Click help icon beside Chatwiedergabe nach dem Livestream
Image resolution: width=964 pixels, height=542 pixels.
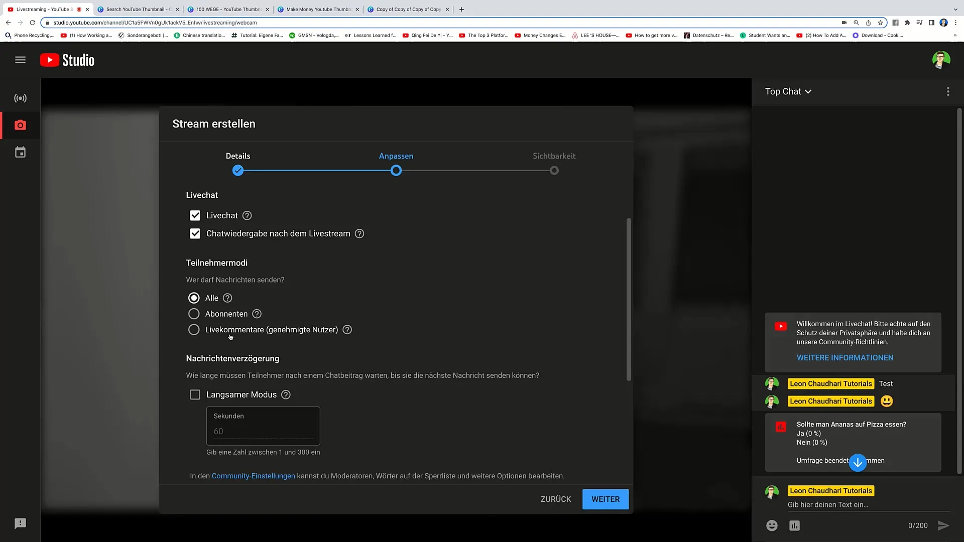coord(359,234)
